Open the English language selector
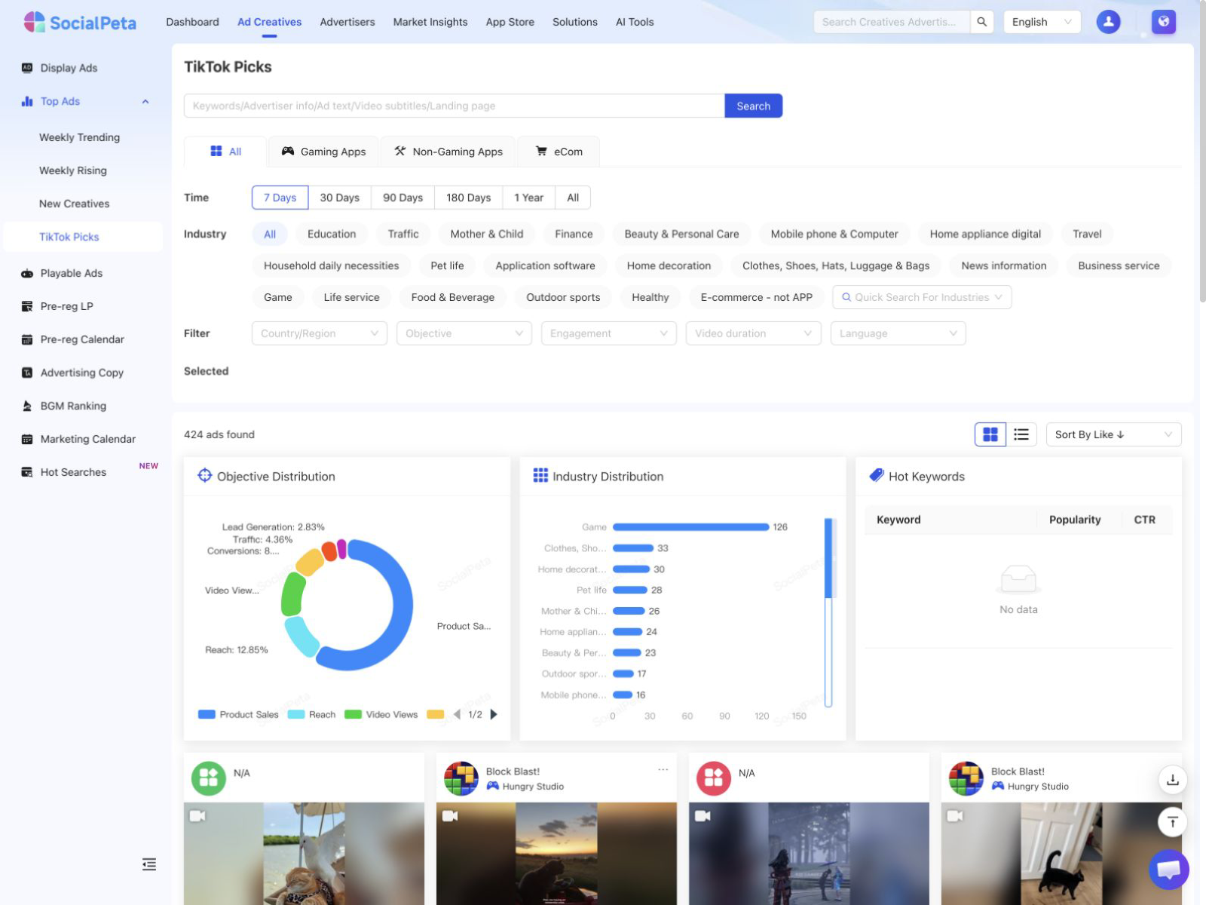1206x905 pixels. 1042,22
